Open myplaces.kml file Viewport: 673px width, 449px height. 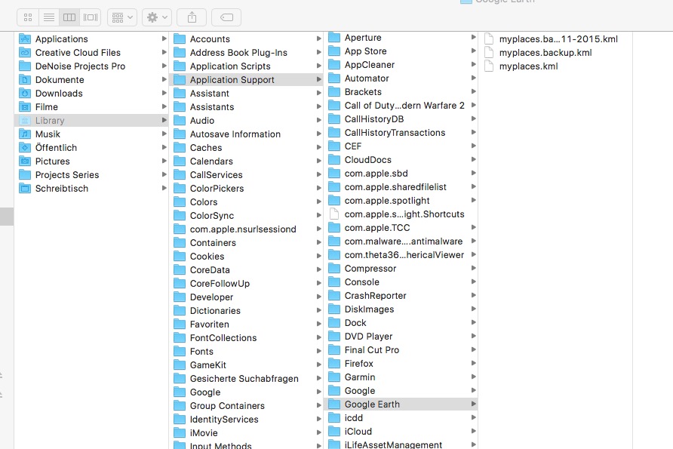point(528,66)
